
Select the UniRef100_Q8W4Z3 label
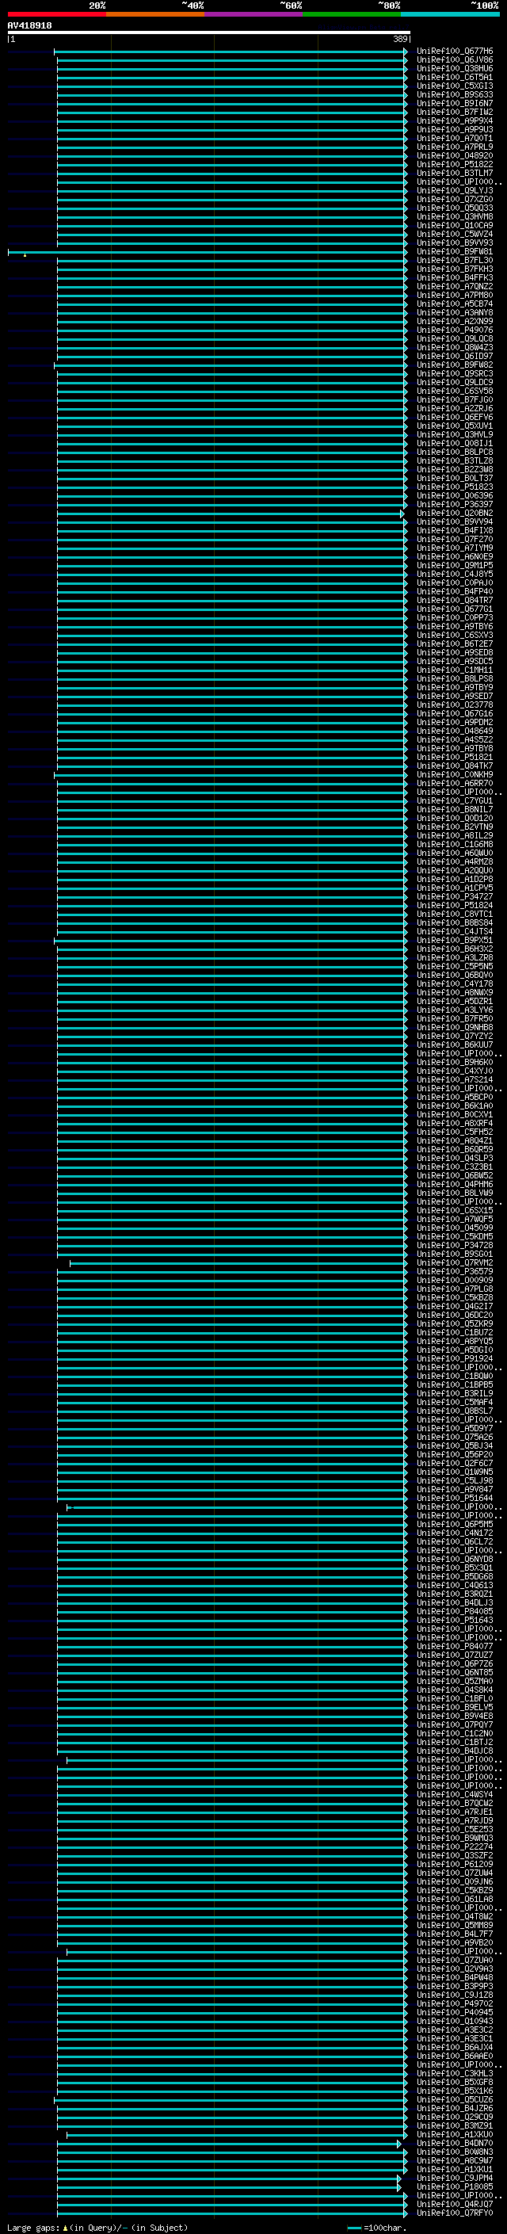(455, 347)
